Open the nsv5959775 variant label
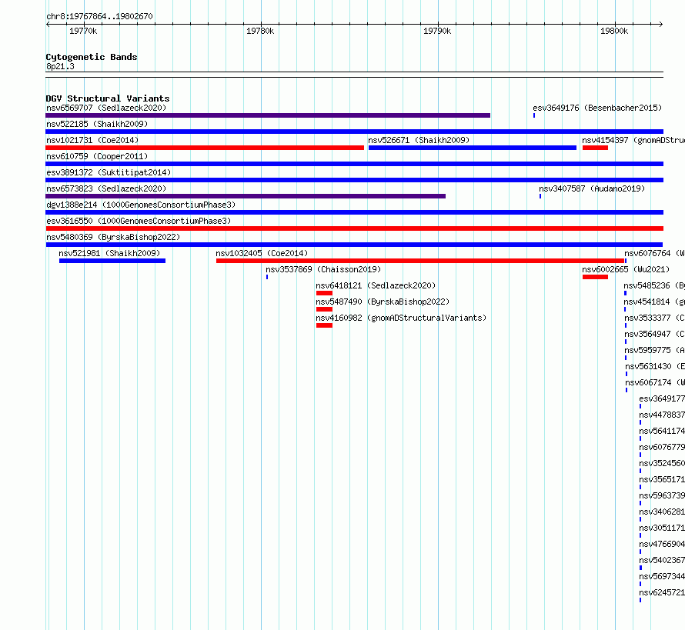 (654, 350)
